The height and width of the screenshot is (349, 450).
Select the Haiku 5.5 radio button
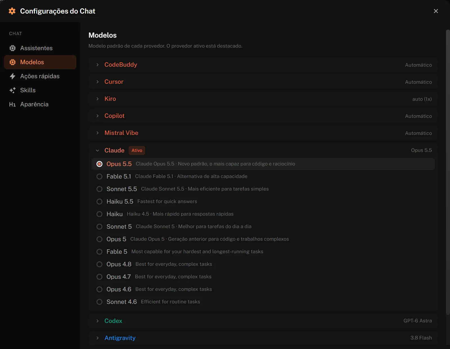[x=99, y=202]
